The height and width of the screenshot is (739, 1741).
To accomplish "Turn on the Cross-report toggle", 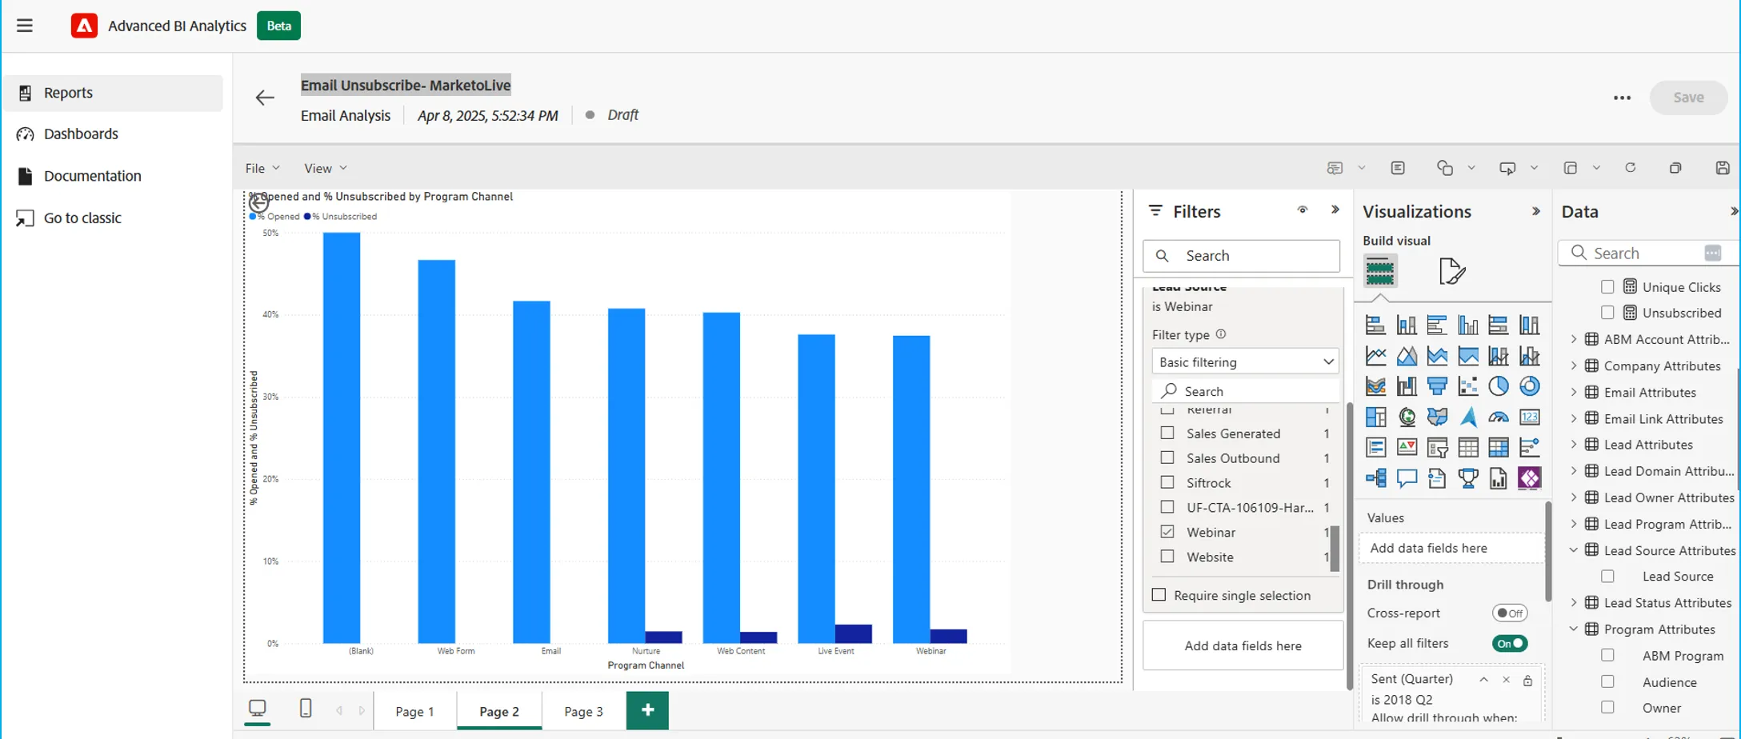I will 1510,613.
